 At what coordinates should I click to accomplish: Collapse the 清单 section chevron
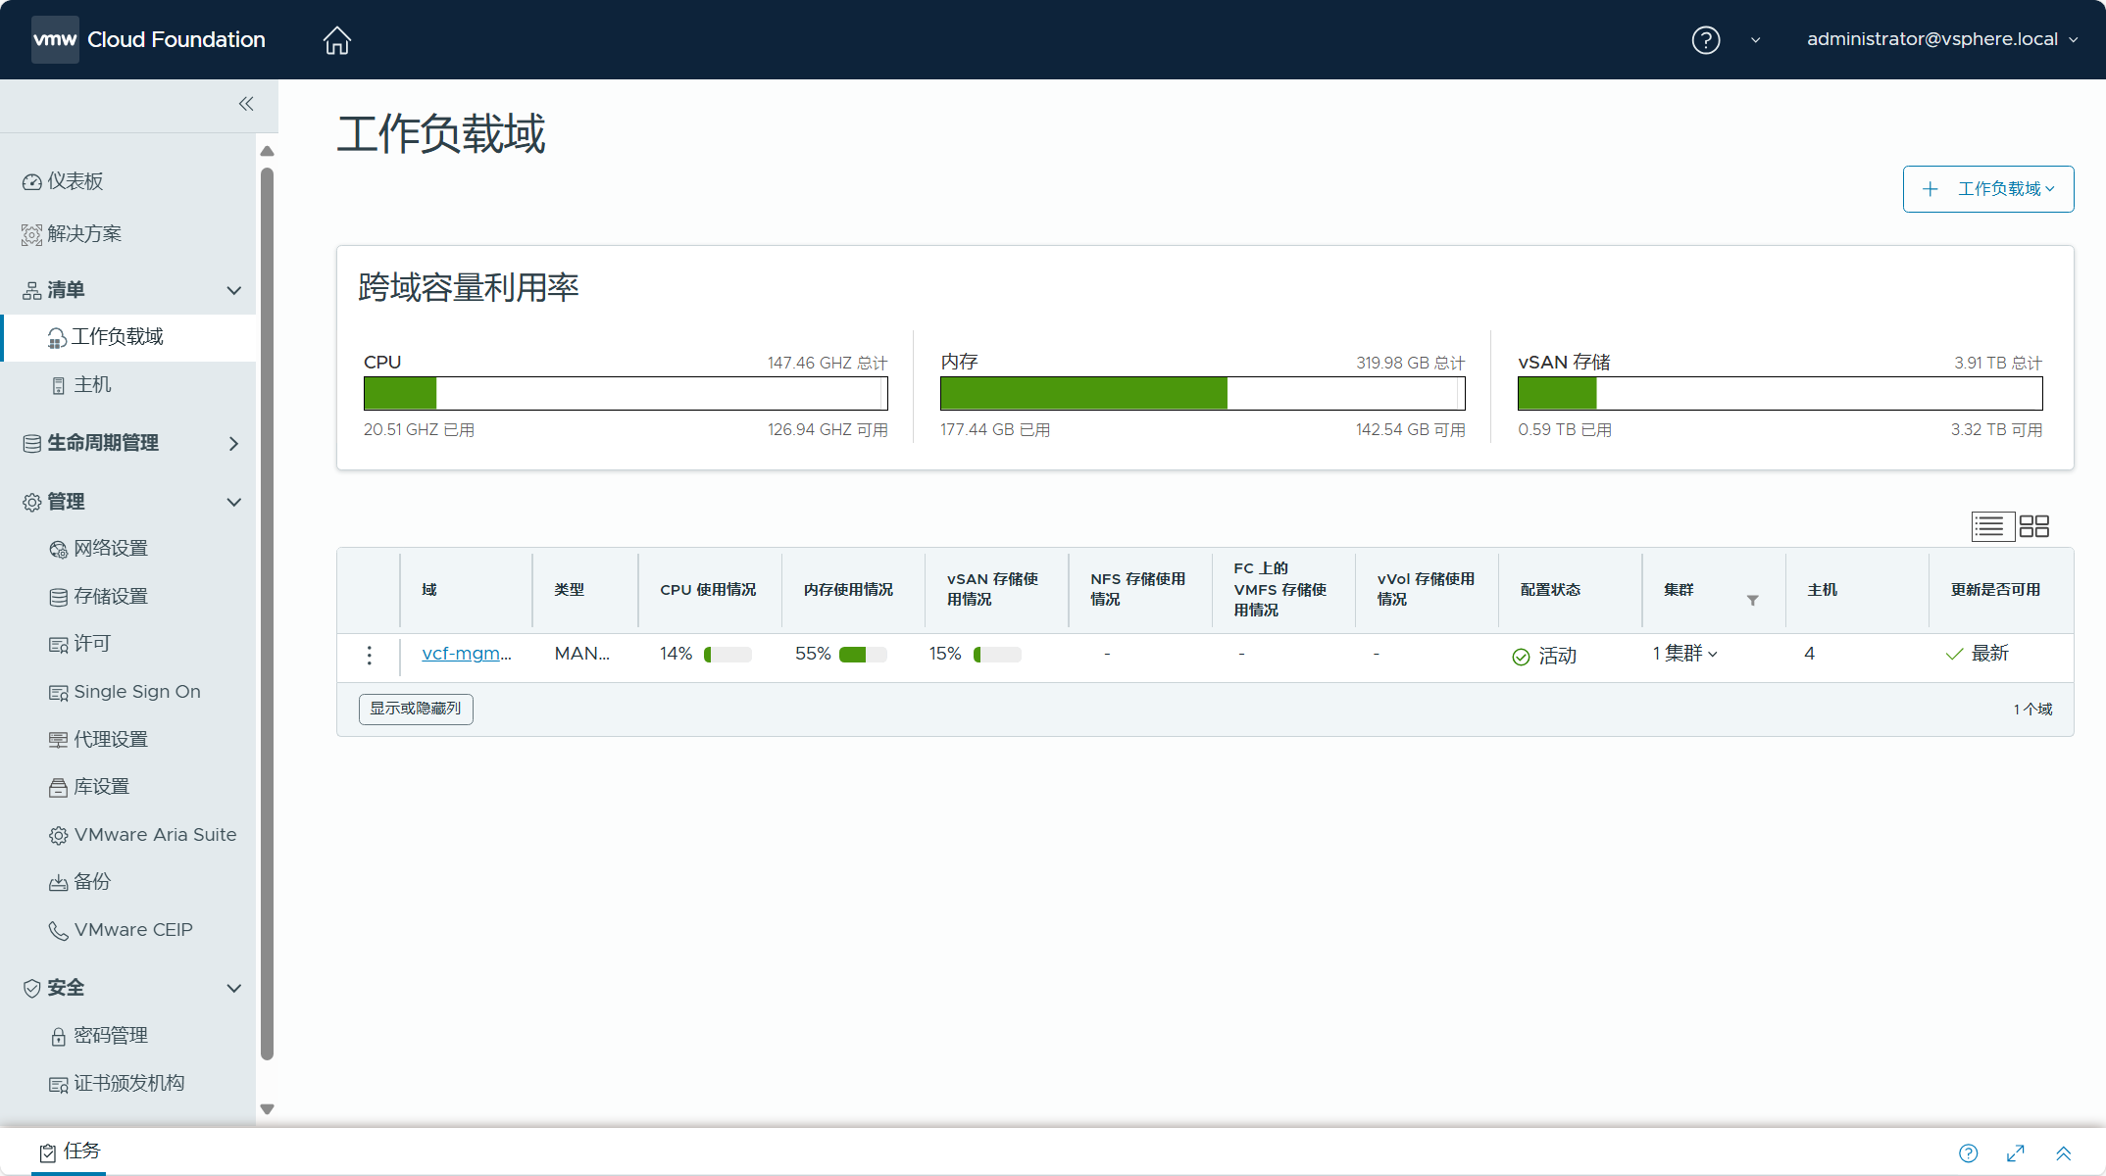234,290
